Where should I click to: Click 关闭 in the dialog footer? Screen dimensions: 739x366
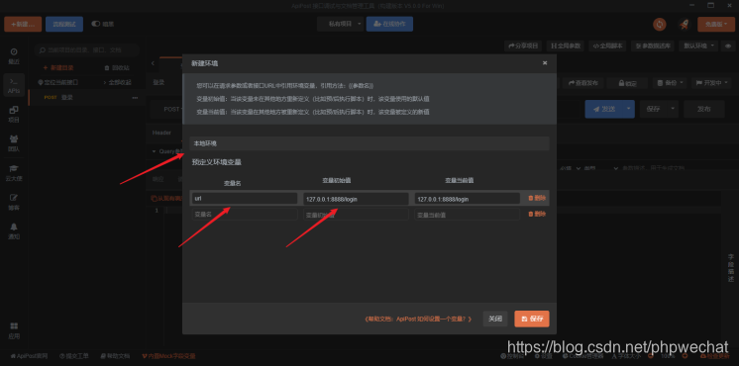click(x=495, y=319)
